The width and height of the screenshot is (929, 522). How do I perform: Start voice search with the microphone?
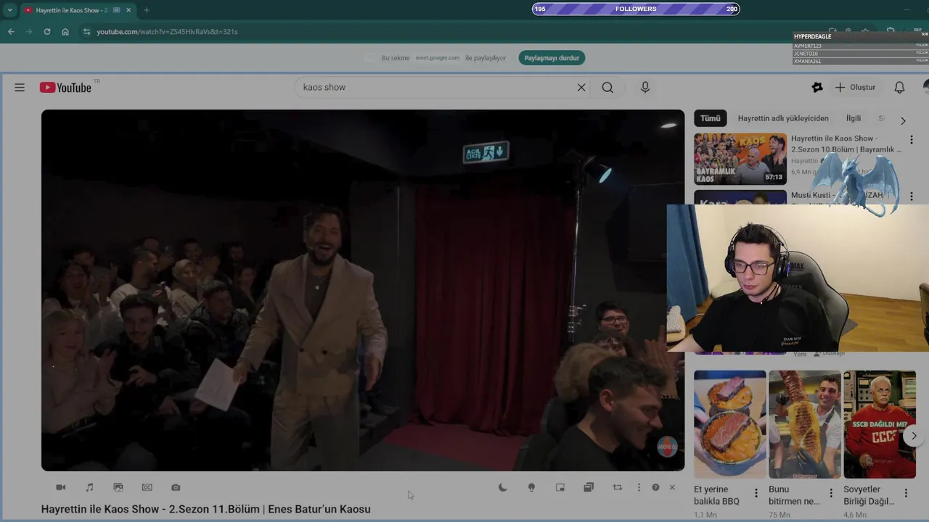click(x=645, y=87)
